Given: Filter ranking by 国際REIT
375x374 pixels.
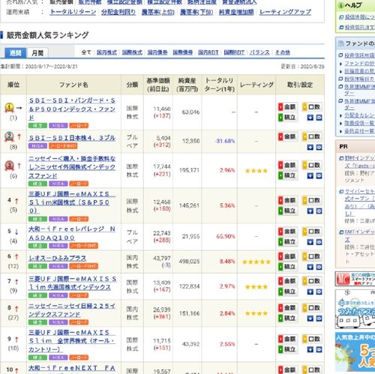Looking at the screenshot, I should [x=234, y=52].
